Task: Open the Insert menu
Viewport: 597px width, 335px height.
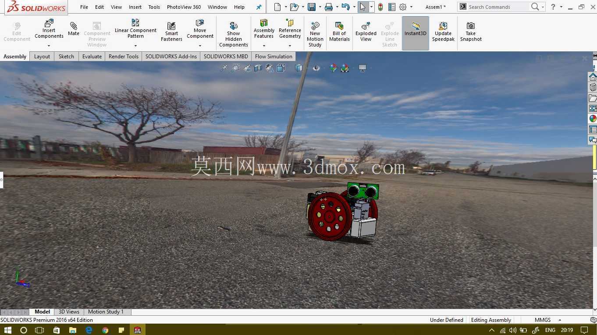Action: tap(135, 7)
